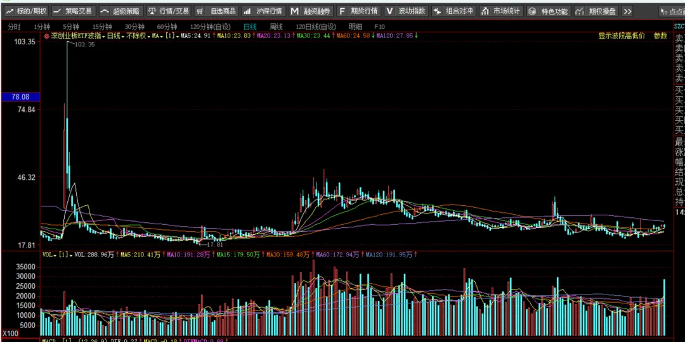This screenshot has height=342, width=685.
Task: Click the 显示波段高低价 link
Action: (x=621, y=35)
